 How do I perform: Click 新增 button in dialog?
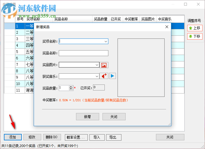click(x=87, y=117)
